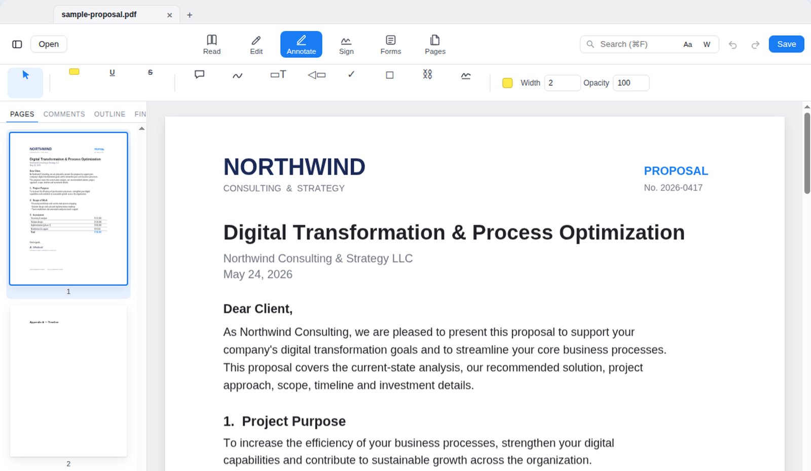The image size is (811, 471).
Task: Open the yellow annotation color swatch
Action: click(507, 83)
